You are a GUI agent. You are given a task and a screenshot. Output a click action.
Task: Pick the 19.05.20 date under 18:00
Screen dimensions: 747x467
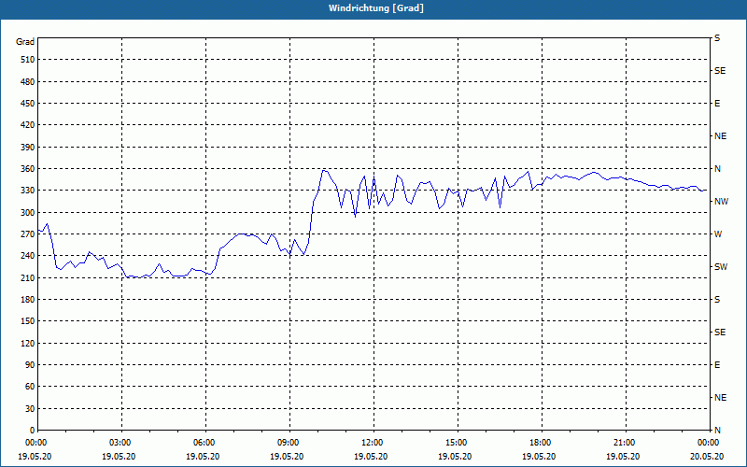[x=539, y=456]
